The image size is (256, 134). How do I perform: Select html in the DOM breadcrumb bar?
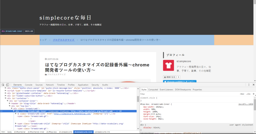coord(3,132)
